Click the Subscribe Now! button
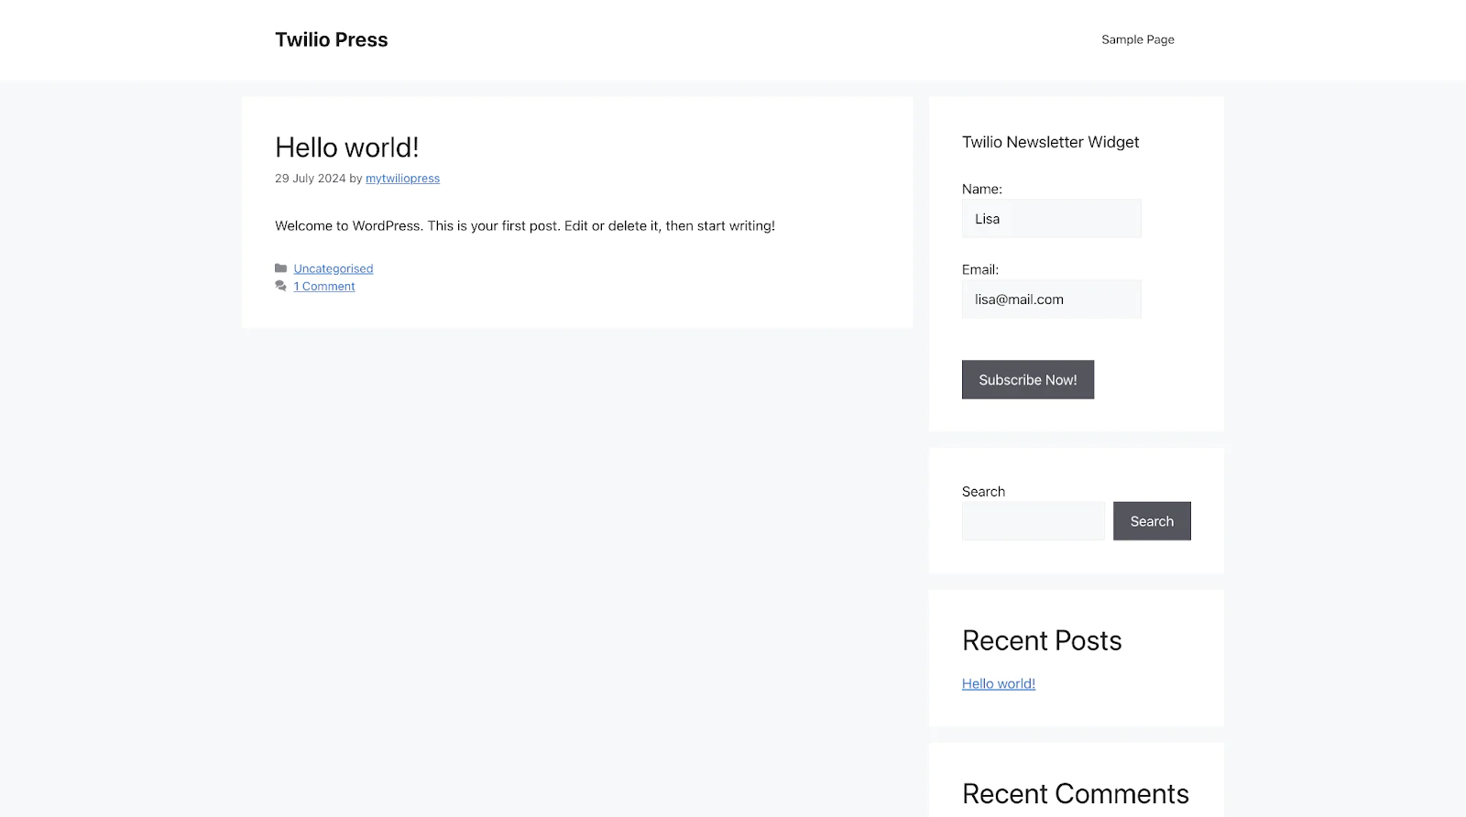 (1027, 379)
